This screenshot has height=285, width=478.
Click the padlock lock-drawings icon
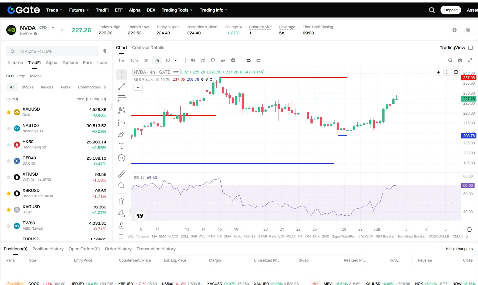click(122, 226)
